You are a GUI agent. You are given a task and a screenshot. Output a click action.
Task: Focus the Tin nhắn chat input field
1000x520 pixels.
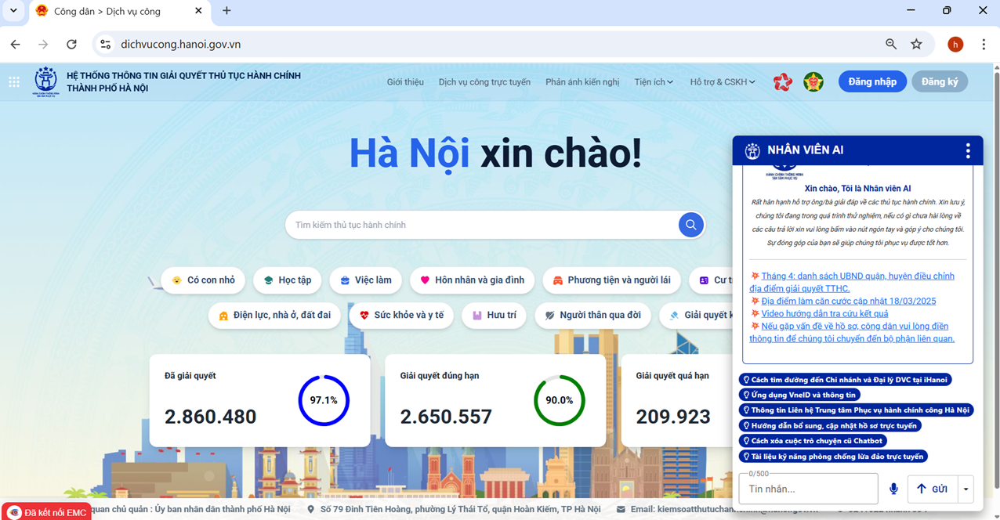(808, 489)
